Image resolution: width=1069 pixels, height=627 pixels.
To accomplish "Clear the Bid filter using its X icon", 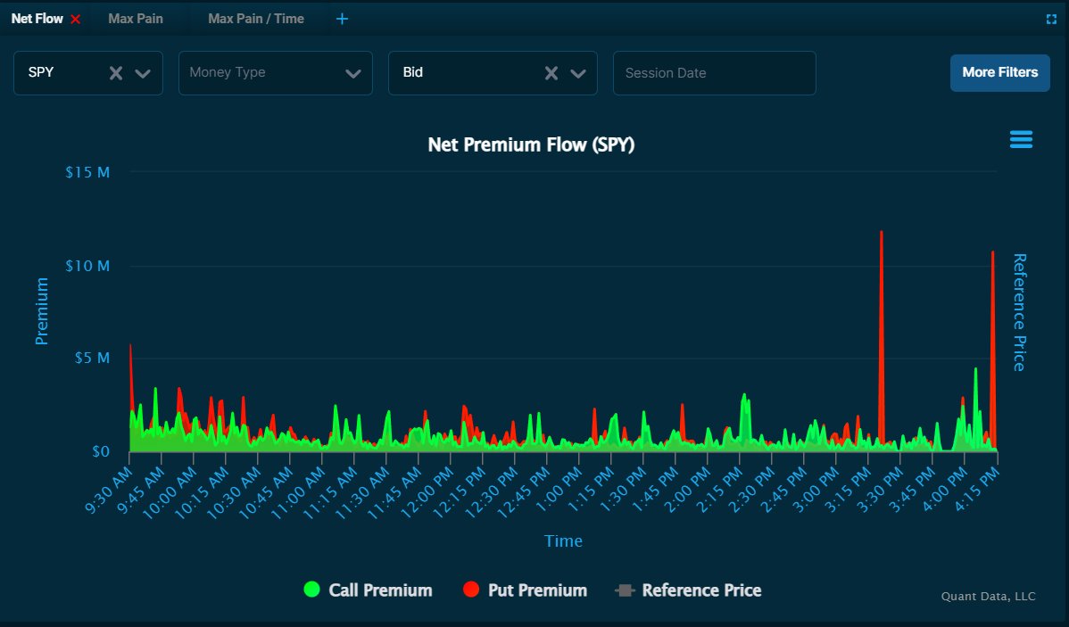I will click(x=551, y=73).
